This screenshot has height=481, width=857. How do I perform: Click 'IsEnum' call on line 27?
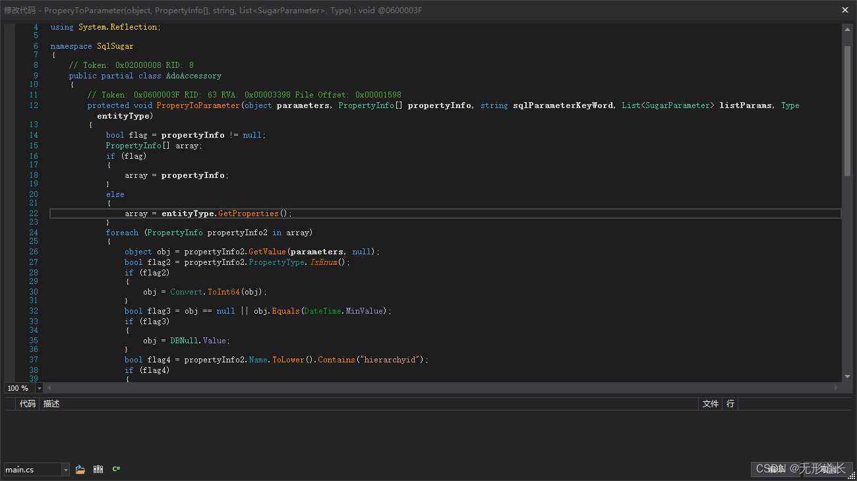[x=324, y=262]
